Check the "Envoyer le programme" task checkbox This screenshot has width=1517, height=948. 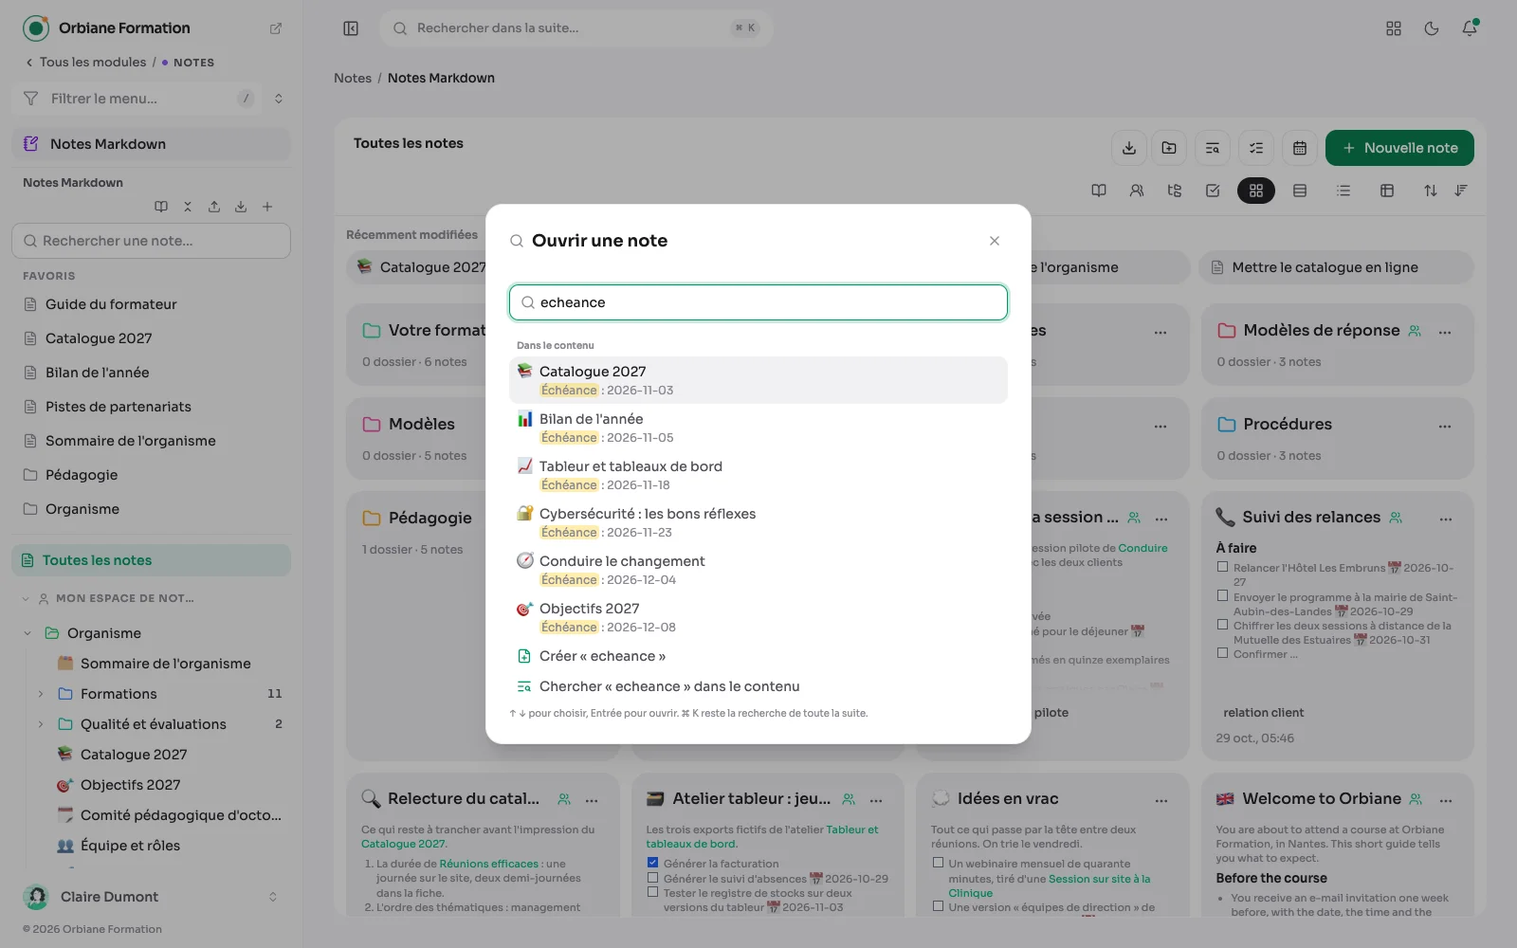point(1223,596)
